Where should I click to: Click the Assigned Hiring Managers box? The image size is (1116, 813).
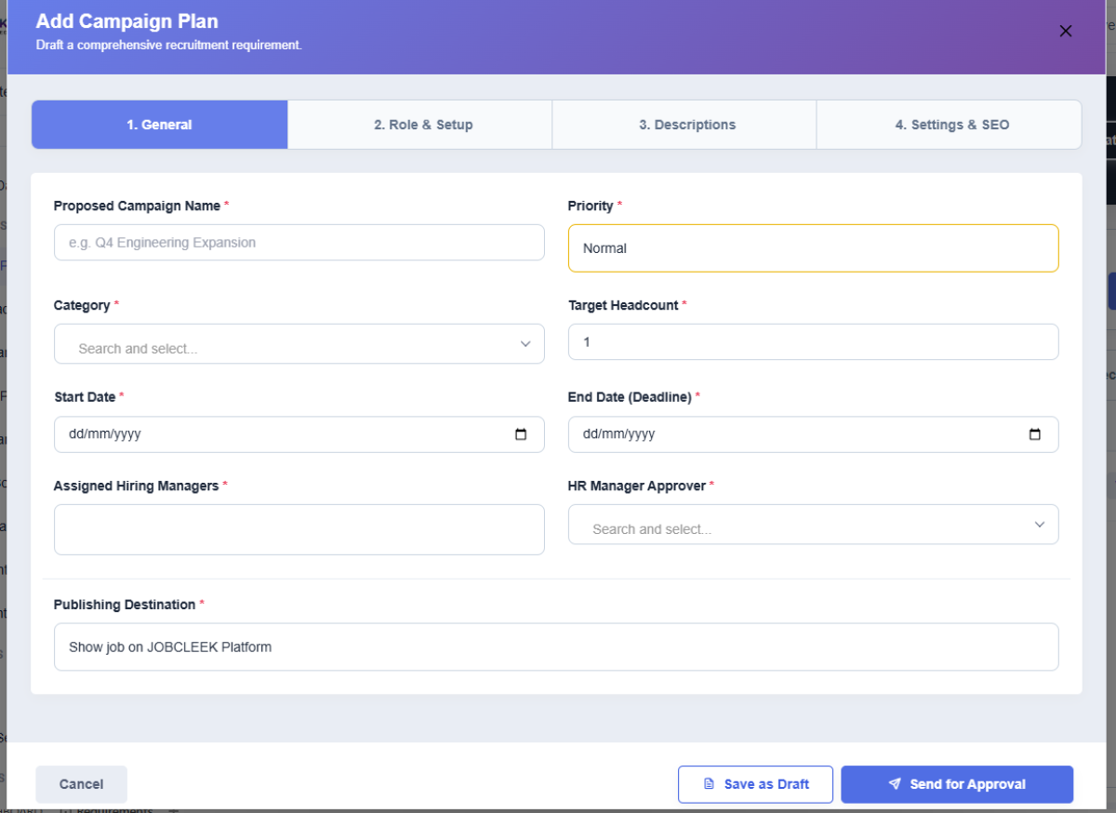(299, 529)
